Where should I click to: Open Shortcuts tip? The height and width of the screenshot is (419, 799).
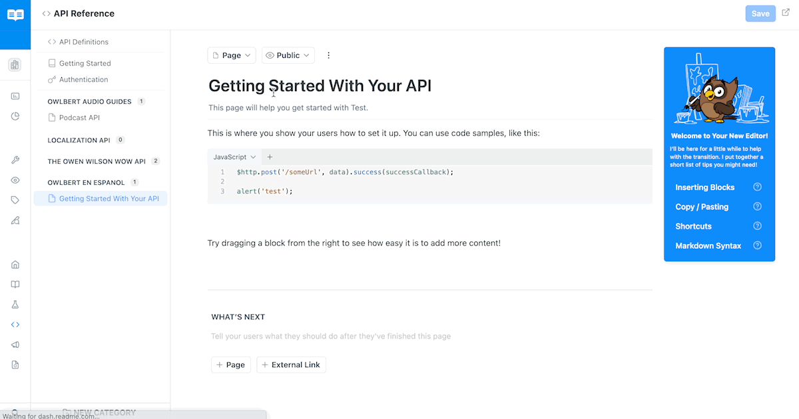tap(693, 226)
